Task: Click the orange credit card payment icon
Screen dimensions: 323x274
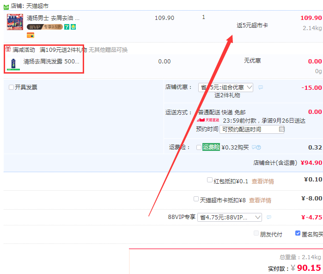Action: (30, 35)
